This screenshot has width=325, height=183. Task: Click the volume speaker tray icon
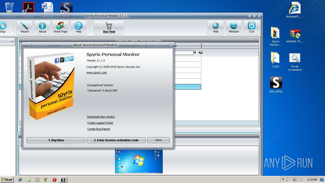pos(301,180)
